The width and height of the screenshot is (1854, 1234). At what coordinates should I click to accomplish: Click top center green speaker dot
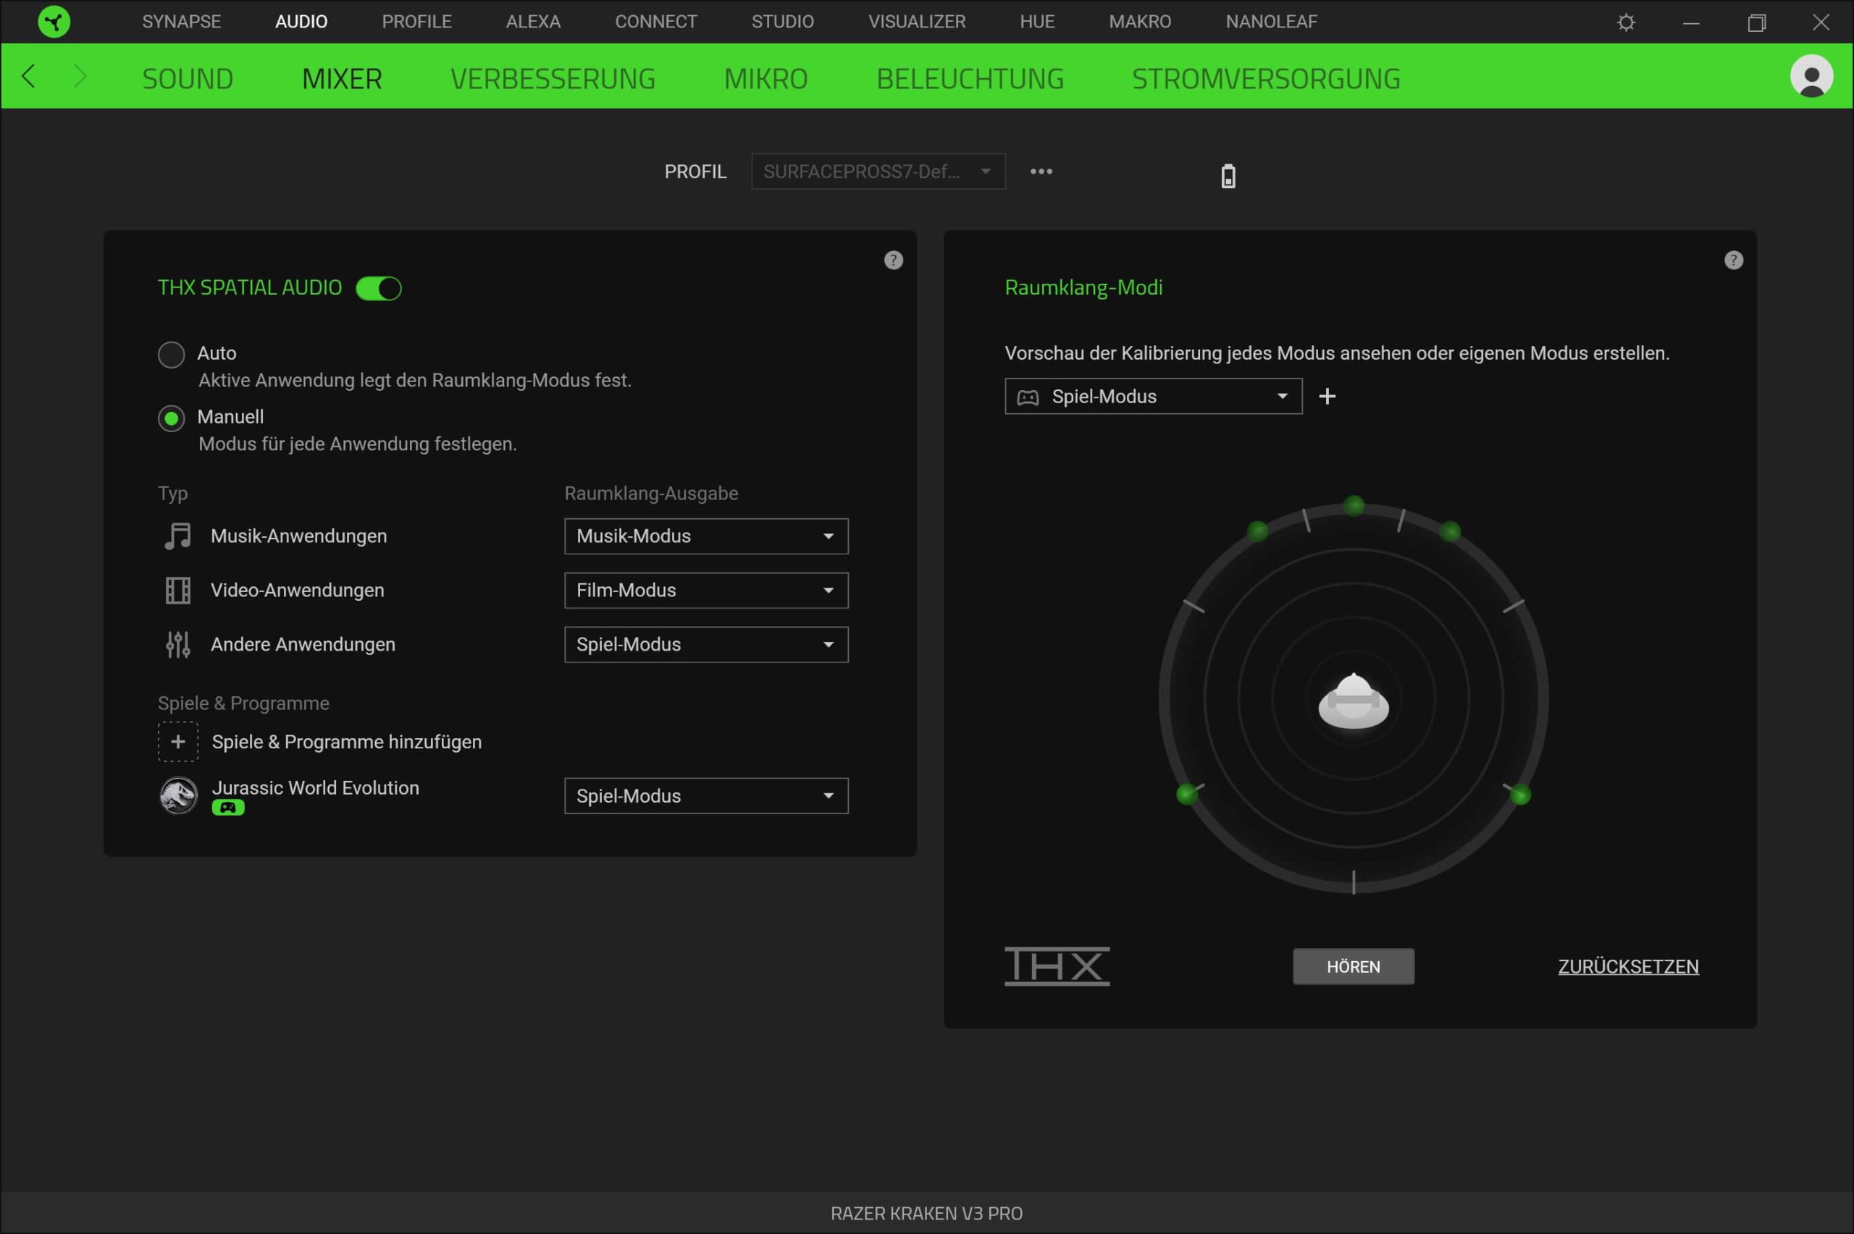1354,505
